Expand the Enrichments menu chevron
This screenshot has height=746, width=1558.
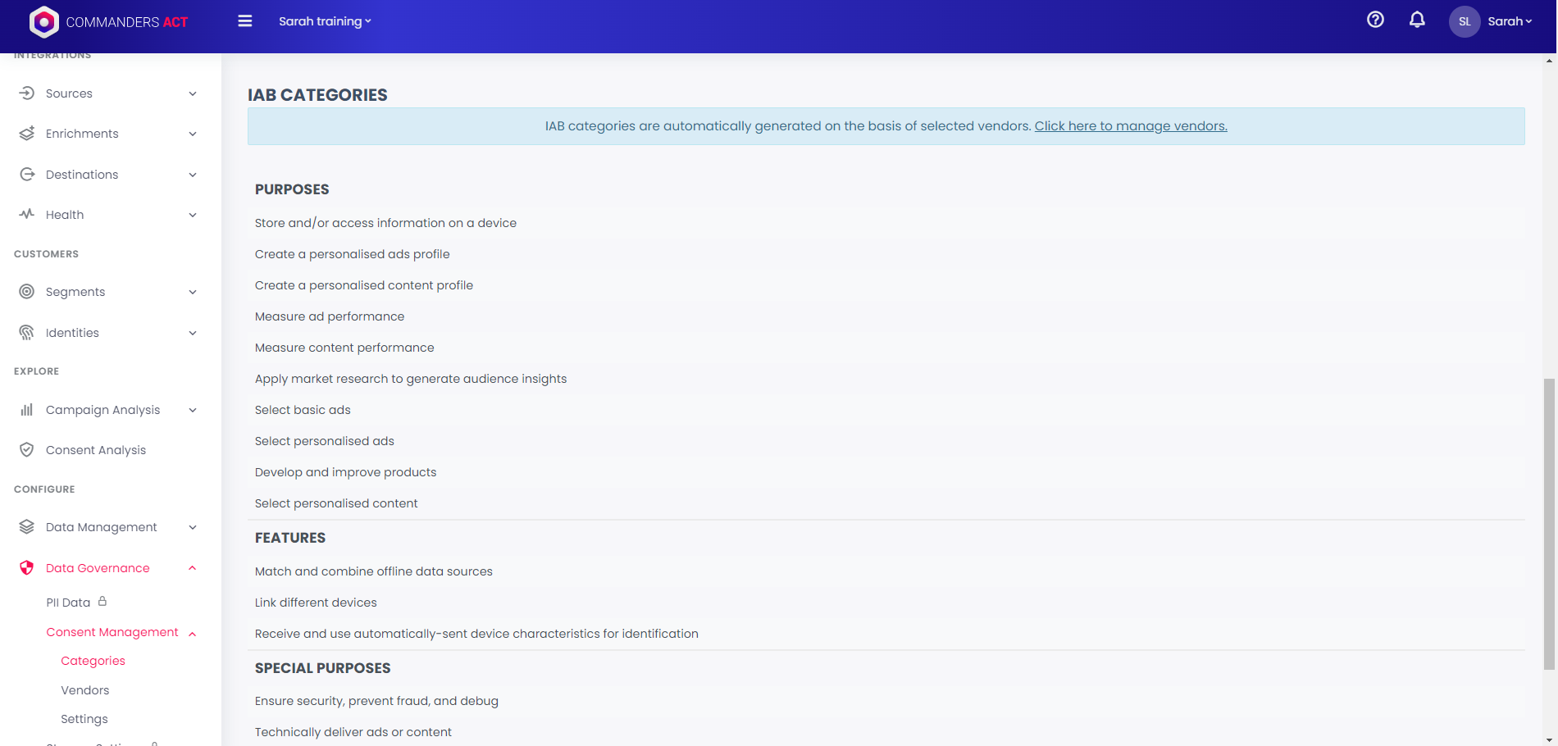coord(193,134)
